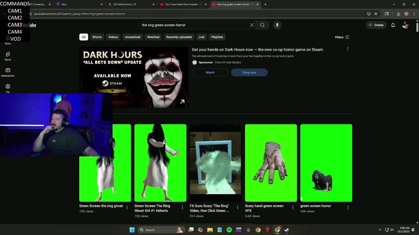Select the Videos filter chip
This screenshot has width=419, height=235.
[x=113, y=37]
